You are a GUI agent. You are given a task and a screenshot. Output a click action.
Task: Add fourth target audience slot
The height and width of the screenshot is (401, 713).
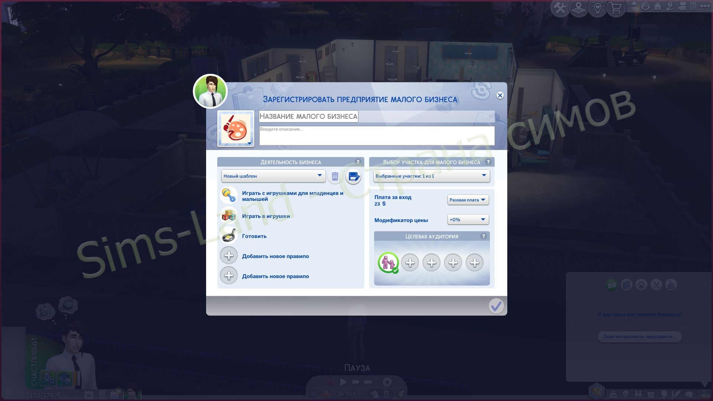(453, 263)
